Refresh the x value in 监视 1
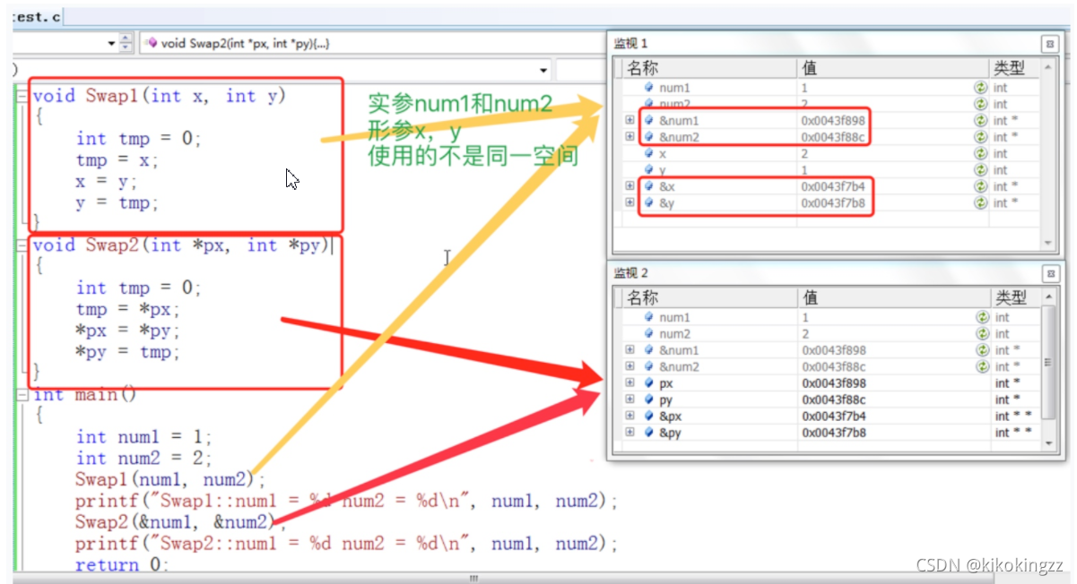 pyautogui.click(x=981, y=153)
